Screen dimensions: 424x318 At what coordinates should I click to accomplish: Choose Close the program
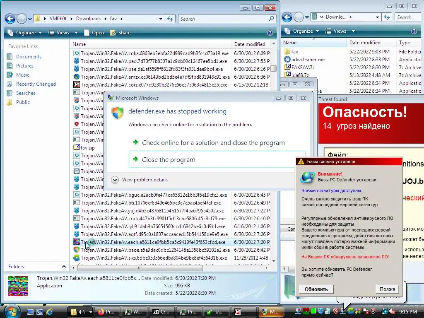[217, 159]
